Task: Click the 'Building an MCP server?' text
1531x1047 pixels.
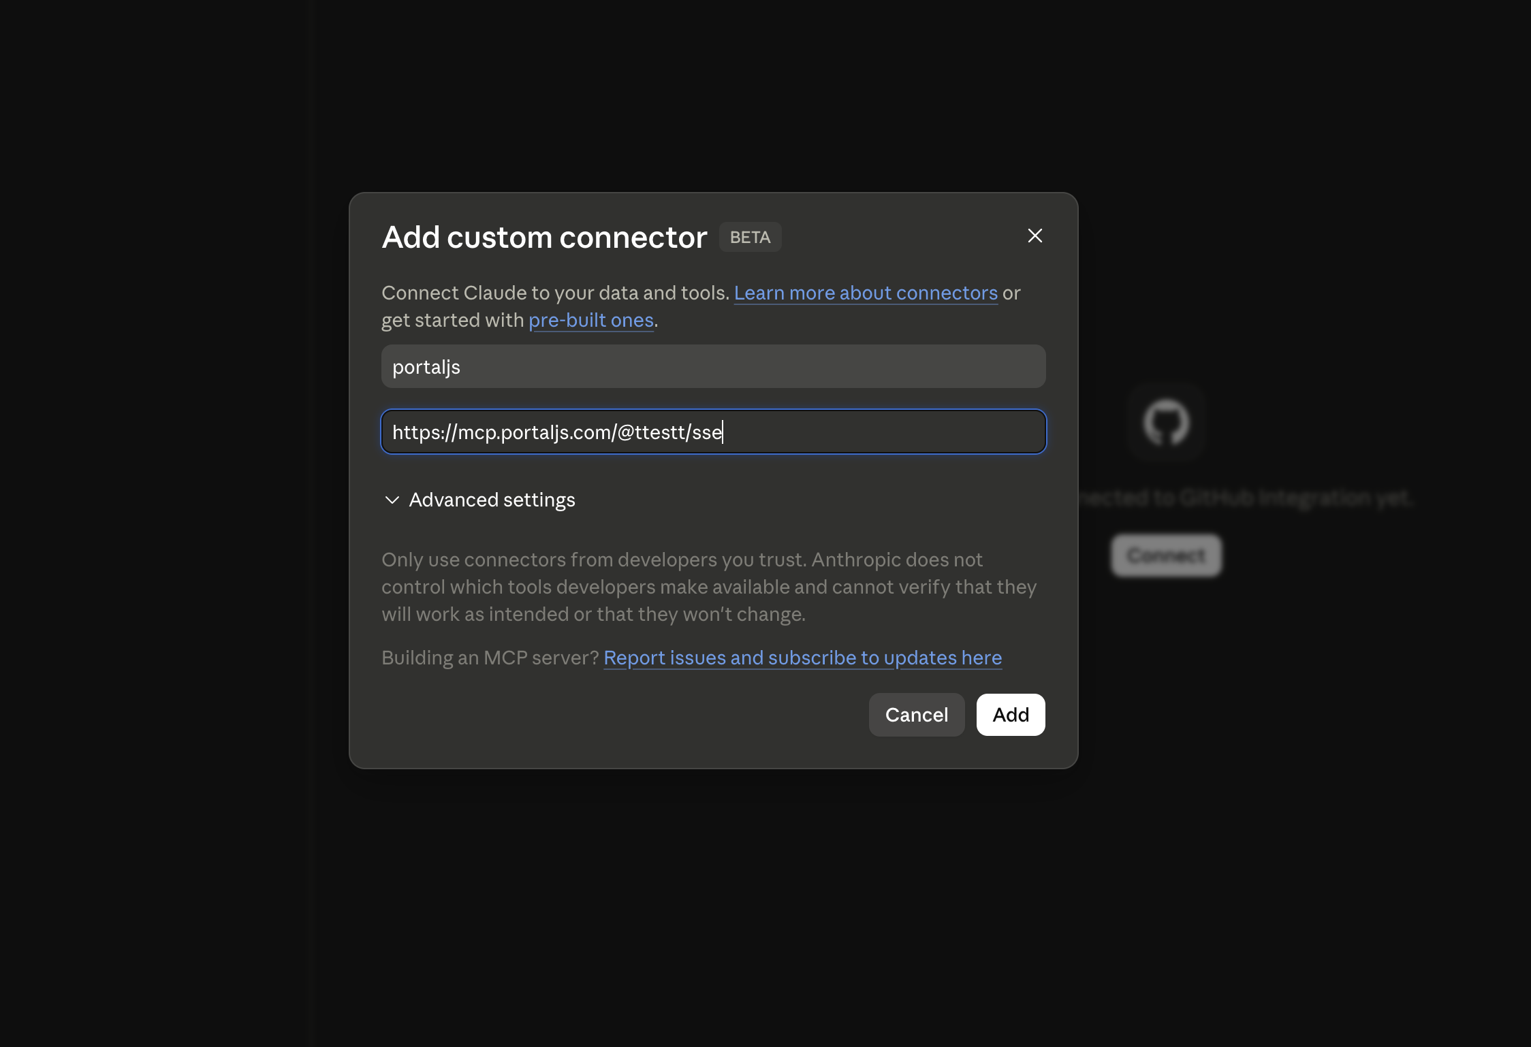Action: pos(490,658)
